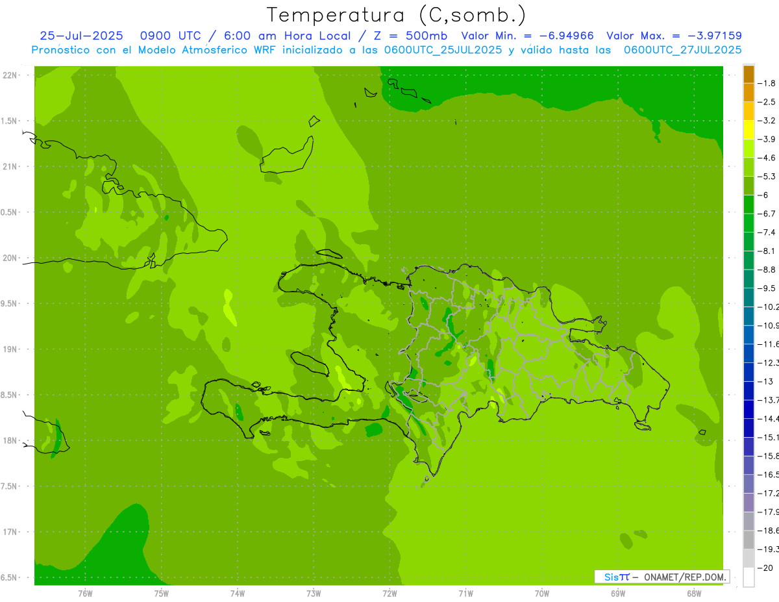
Task: Click the "-6.7" color scale value
Action: point(768,214)
